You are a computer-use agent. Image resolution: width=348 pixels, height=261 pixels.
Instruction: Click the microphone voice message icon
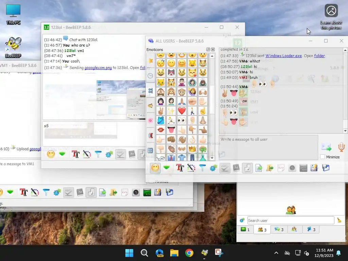[341, 147]
